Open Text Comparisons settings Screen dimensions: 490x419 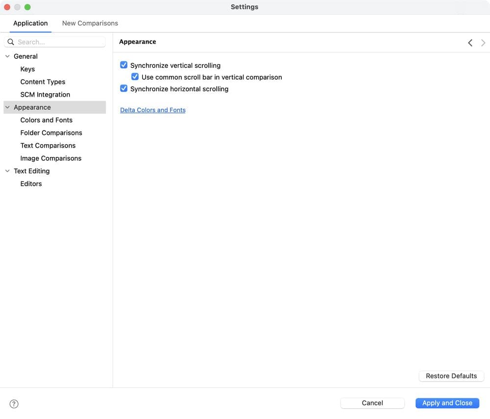click(48, 146)
